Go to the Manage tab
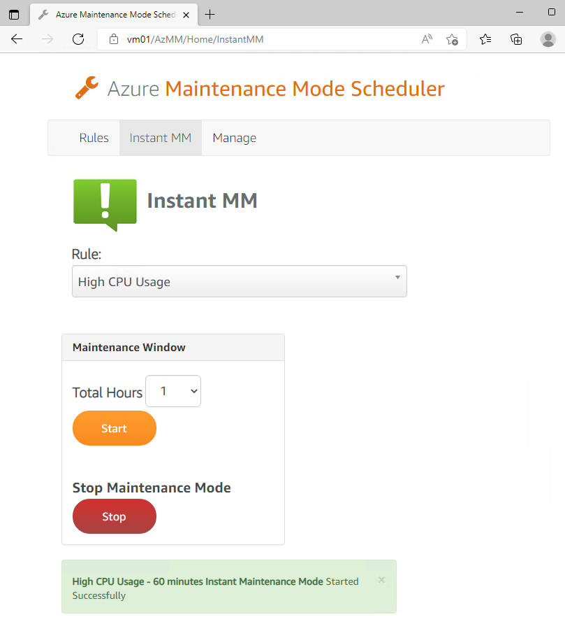The height and width of the screenshot is (624, 565). (235, 138)
